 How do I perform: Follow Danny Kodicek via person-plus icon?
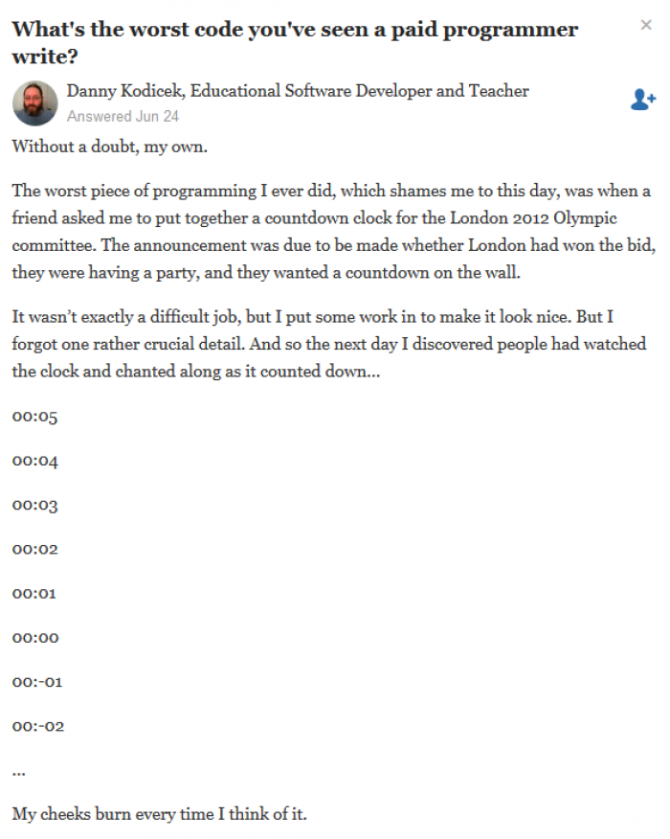coord(643,100)
